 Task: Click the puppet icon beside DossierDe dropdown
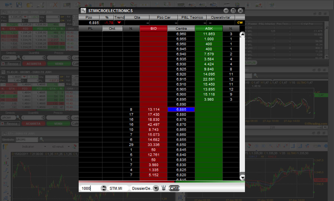point(164,188)
